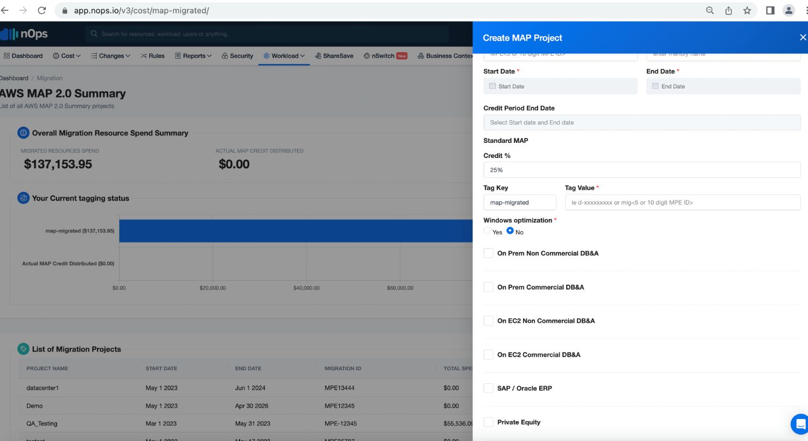Click the browser back arrow
The width and height of the screenshot is (808, 441).
(x=4, y=10)
